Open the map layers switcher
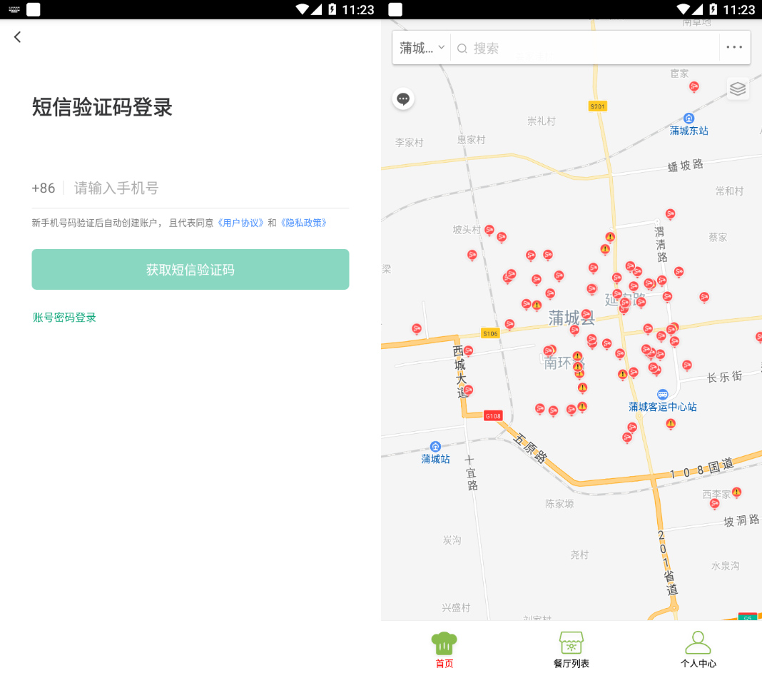The width and height of the screenshot is (762, 678). (738, 88)
